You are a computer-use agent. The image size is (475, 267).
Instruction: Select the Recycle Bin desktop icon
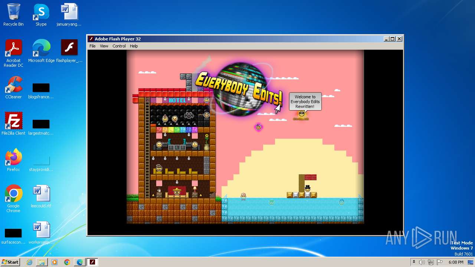(x=13, y=15)
